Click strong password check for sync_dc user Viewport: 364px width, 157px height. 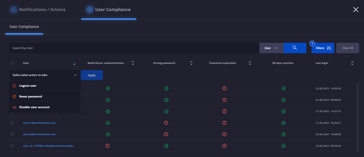(x=166, y=146)
